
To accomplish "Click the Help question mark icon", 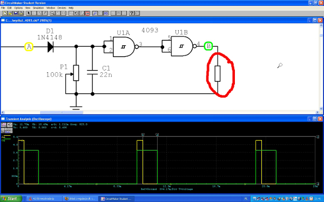I will (132, 13).
